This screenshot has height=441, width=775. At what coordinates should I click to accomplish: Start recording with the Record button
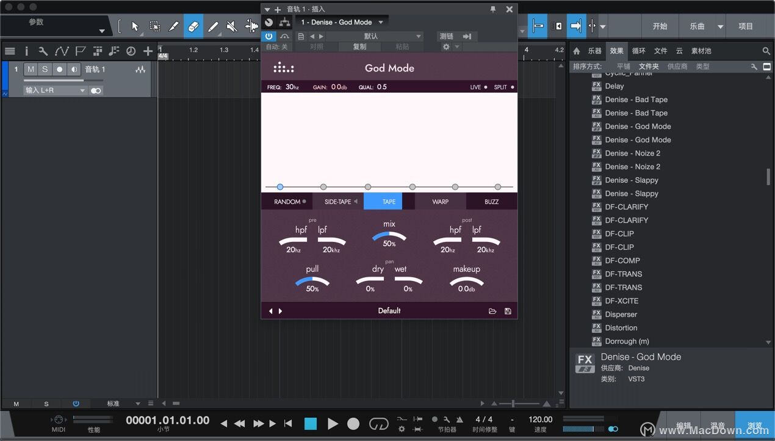pyautogui.click(x=353, y=423)
